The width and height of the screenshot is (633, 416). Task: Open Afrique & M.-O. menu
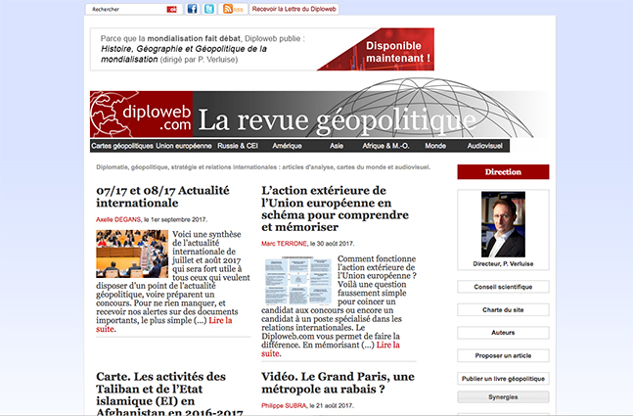(385, 146)
